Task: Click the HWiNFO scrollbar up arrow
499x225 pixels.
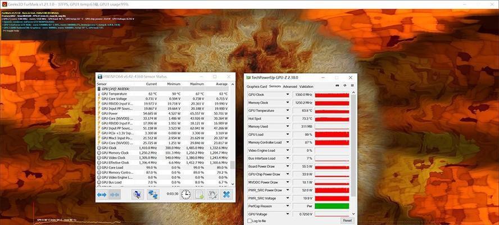Action: click(232, 84)
